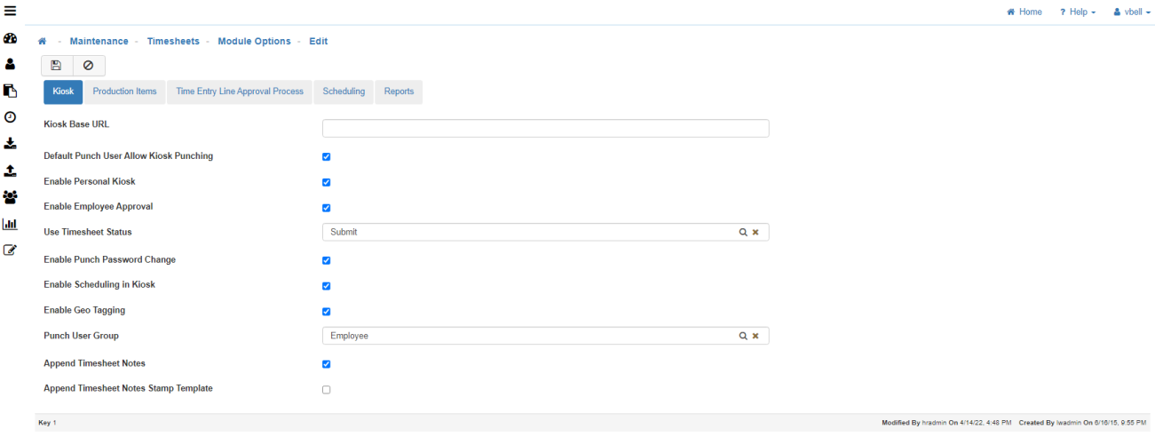This screenshot has width=1155, height=437.
Task: Click the cancel circle-slash icon button
Action: pyautogui.click(x=88, y=66)
